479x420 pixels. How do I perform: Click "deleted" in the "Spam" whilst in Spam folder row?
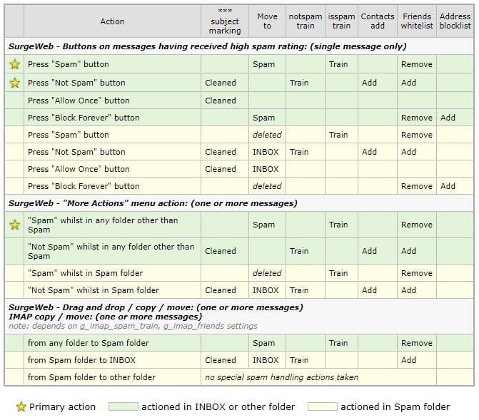[x=267, y=273]
